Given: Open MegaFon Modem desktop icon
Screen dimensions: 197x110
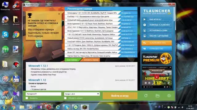Looking at the screenshot, I should [x=5, y=52].
